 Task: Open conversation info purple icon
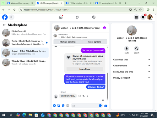tap(105, 28)
